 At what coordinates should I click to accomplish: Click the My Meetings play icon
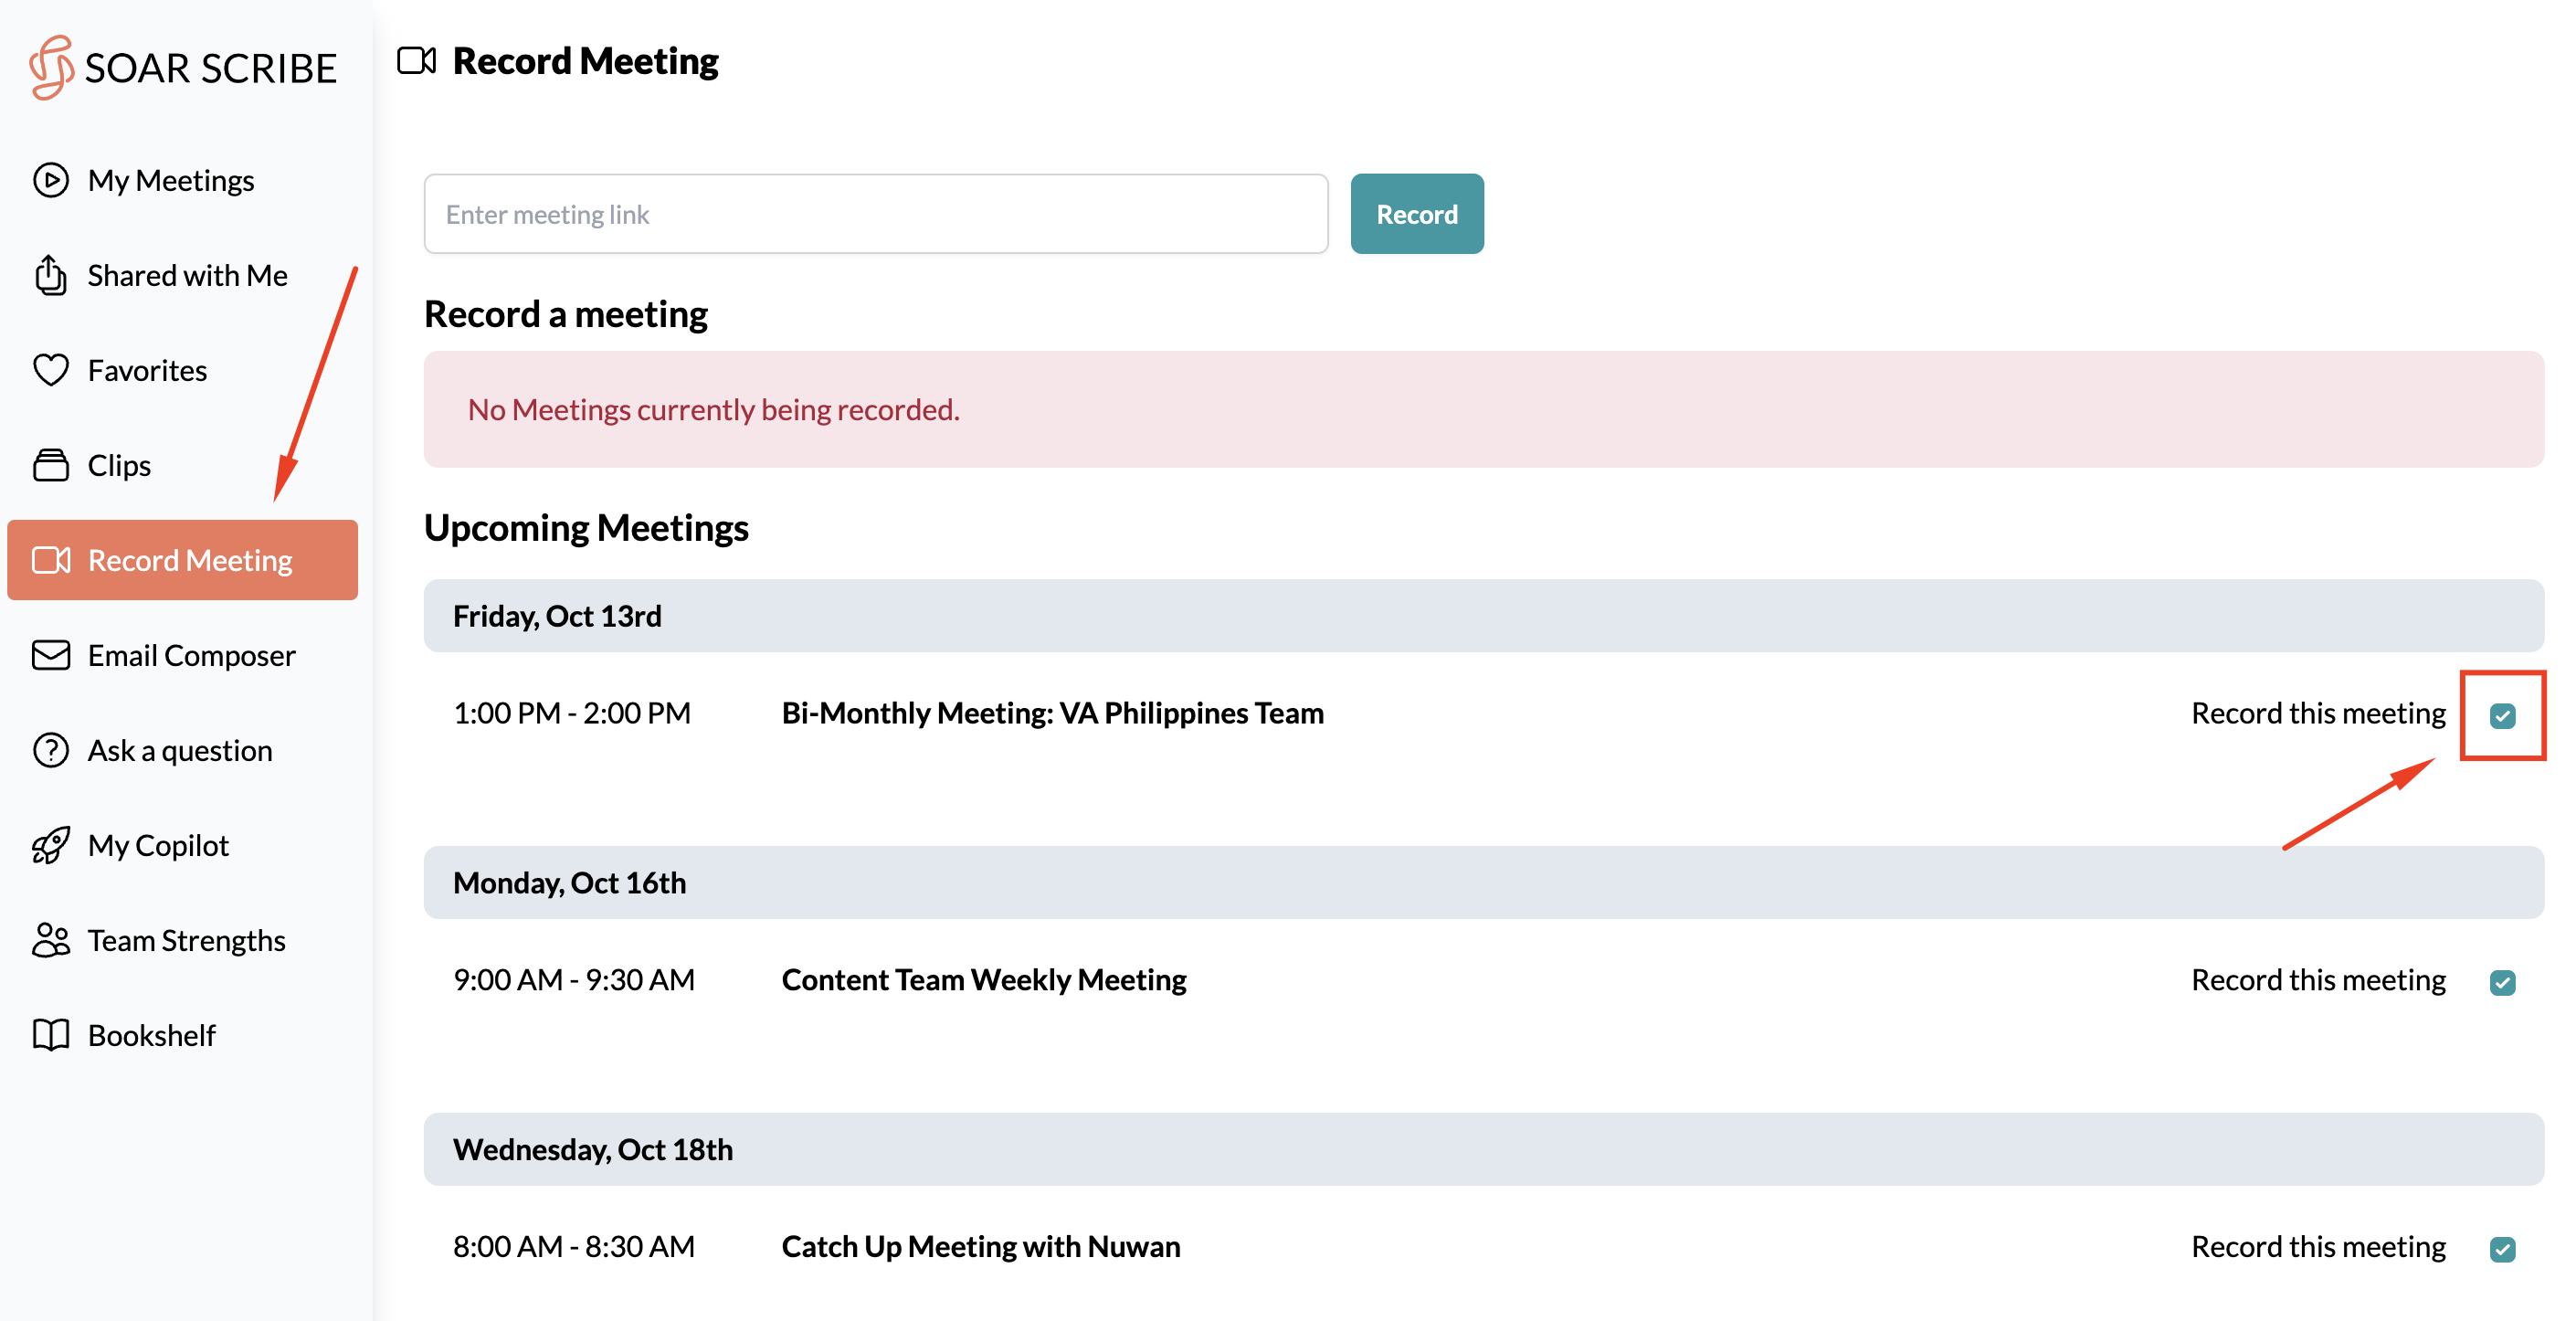coord(50,180)
